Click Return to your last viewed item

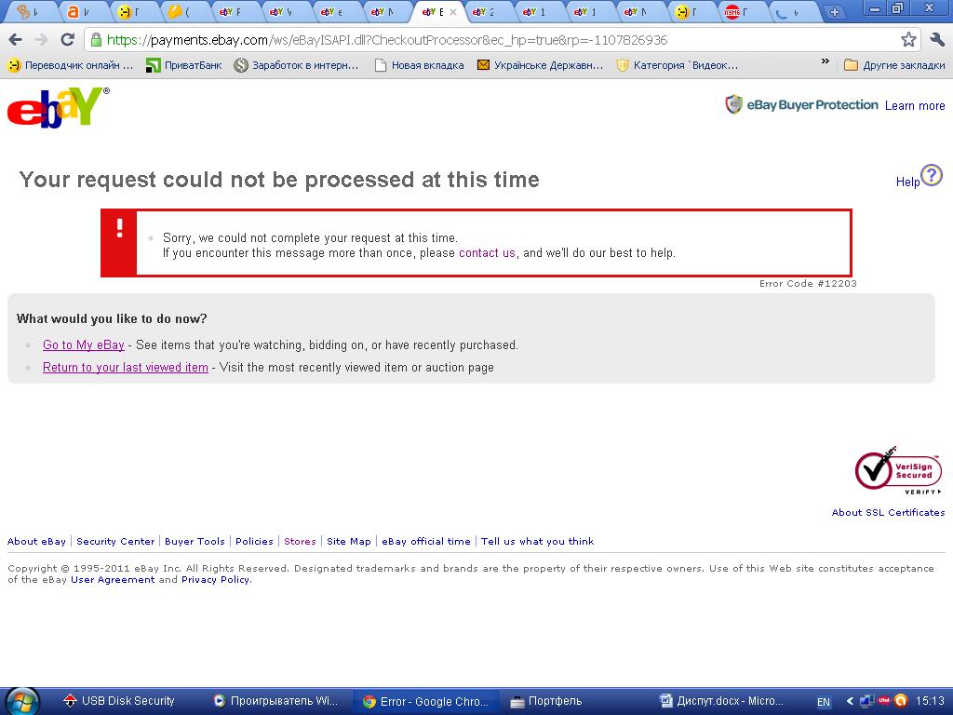point(126,367)
